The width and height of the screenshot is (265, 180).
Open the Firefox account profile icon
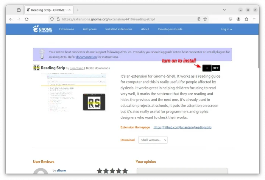point(238,19)
